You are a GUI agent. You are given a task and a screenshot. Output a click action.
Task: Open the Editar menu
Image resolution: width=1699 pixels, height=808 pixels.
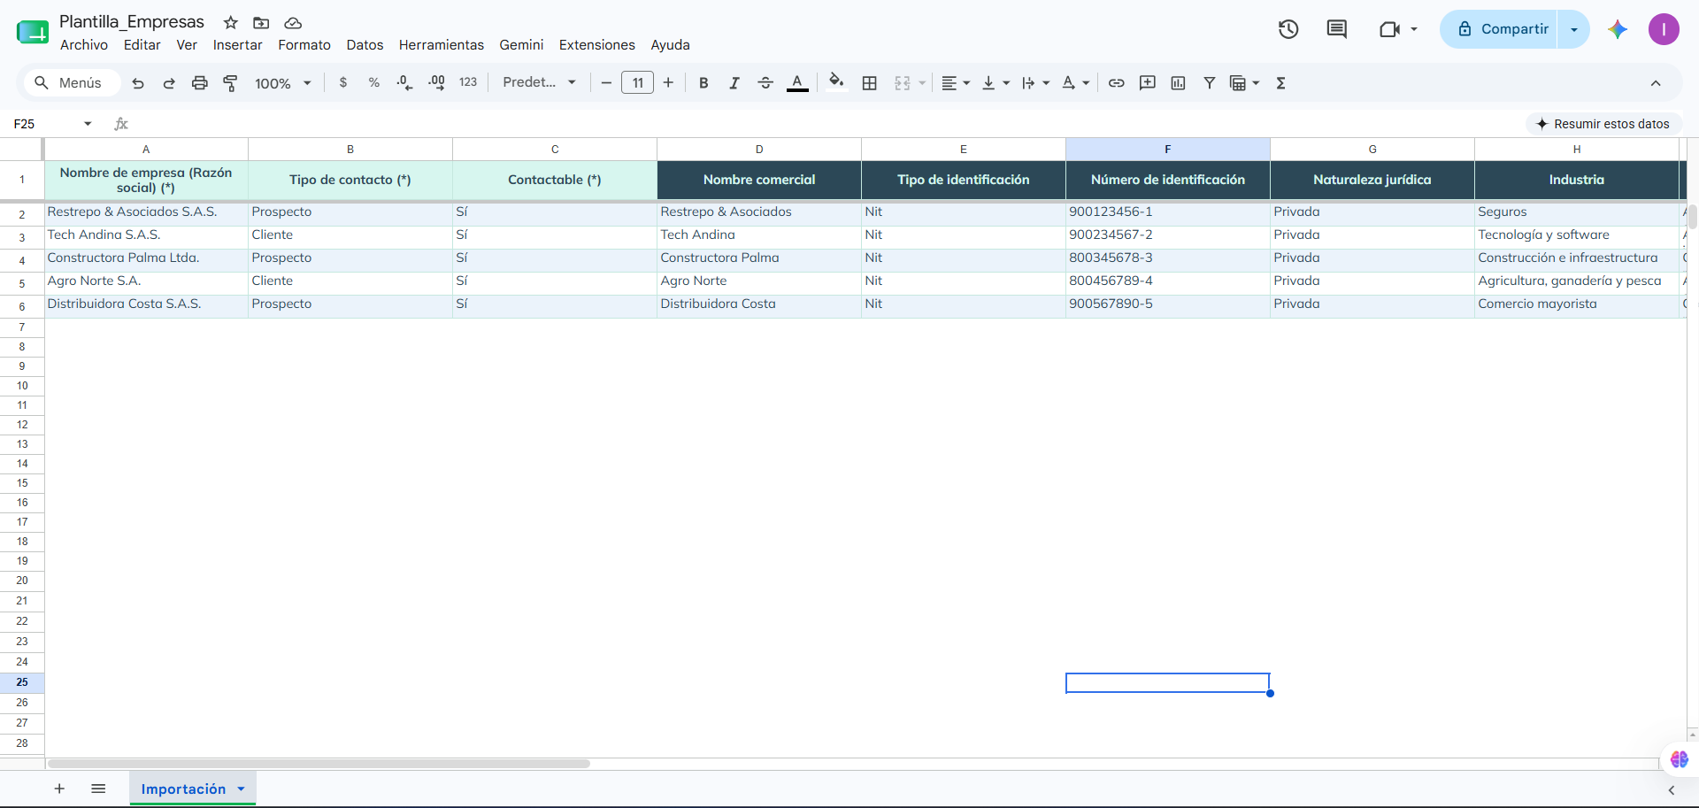142,45
